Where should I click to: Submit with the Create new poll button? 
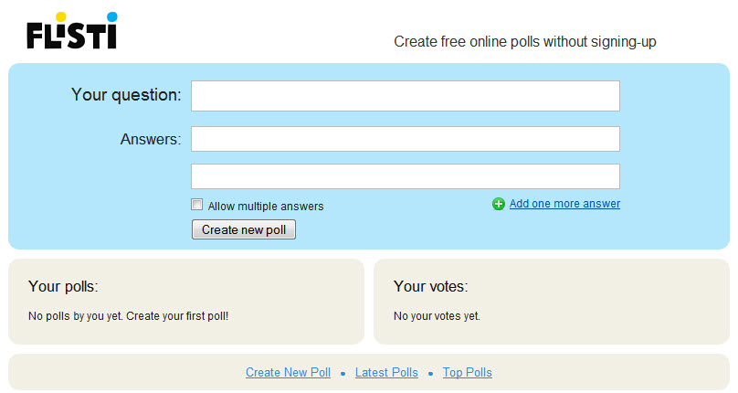(244, 229)
